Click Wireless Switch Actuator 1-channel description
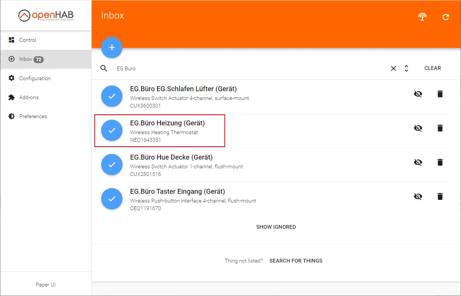461x296 pixels. tap(186, 166)
